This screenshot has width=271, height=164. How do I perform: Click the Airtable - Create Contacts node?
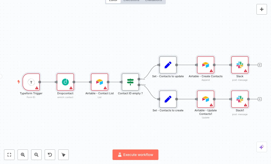point(206,65)
